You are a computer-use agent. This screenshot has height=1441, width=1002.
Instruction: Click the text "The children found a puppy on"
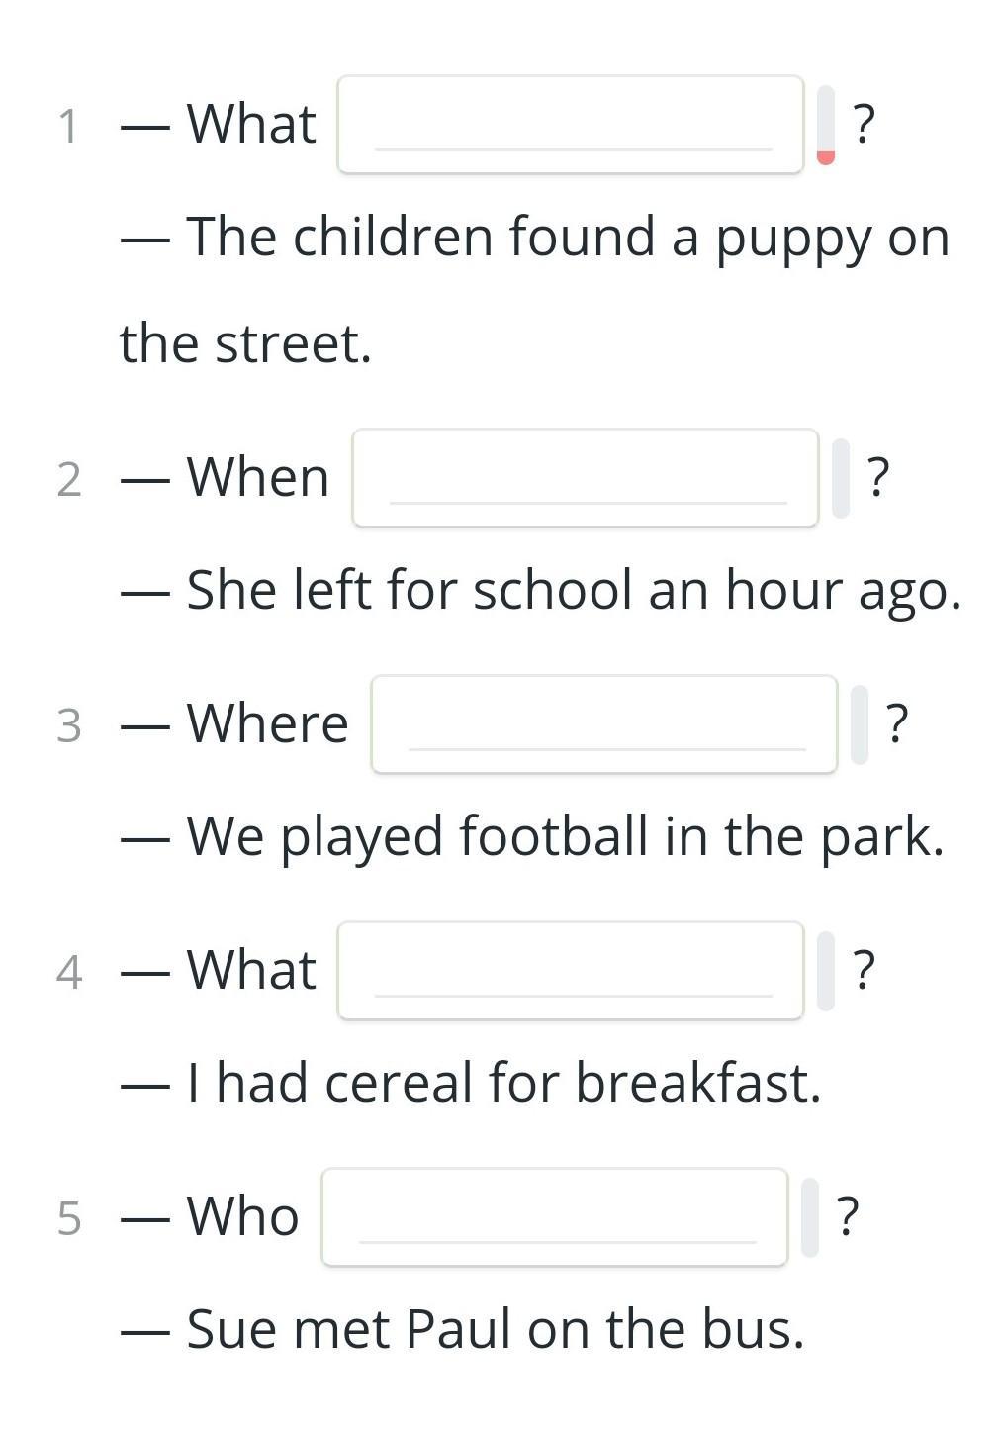(567, 238)
